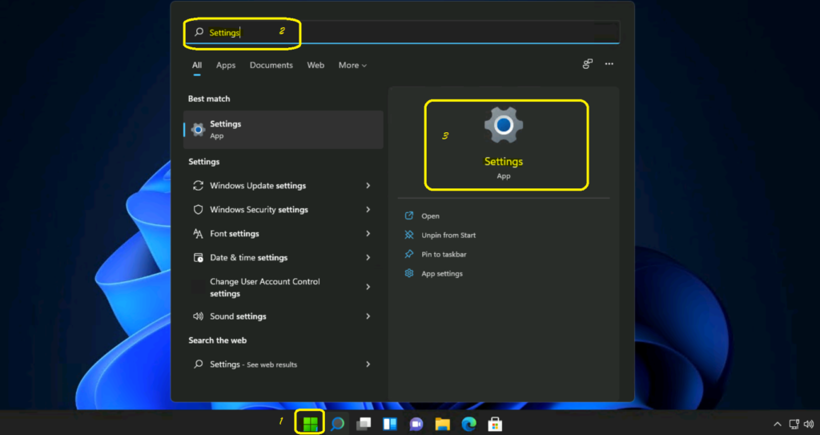The image size is (820, 435).
Task: Click the search box containing Settings text
Action: (x=402, y=33)
